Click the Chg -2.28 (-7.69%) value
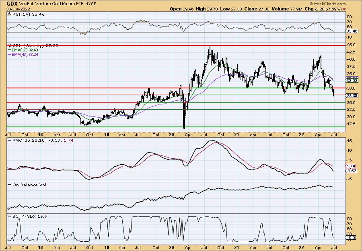Image resolution: width=362 pixels, height=251 pixels. pos(323,9)
